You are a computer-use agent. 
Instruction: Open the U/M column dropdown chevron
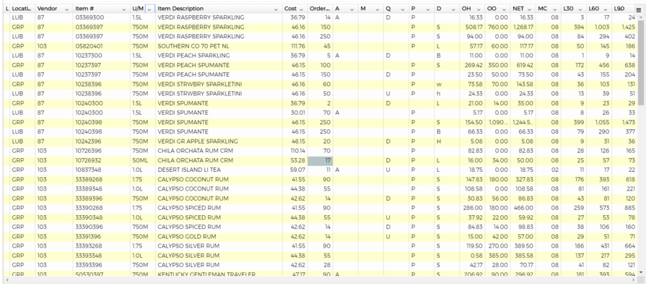(149, 9)
